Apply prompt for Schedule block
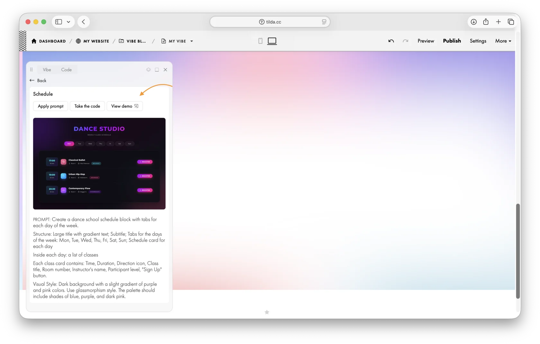540x344 pixels. click(50, 106)
